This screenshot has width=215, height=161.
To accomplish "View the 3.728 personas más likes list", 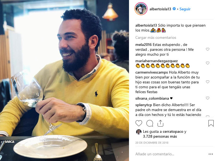I will (x=160, y=136).
